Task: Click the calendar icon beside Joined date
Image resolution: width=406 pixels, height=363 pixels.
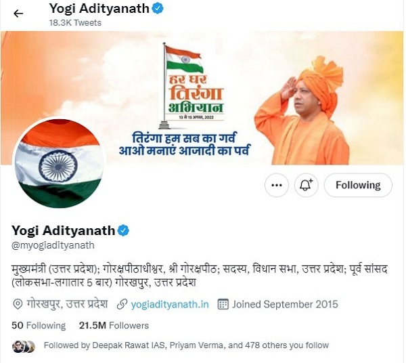Action: [223, 304]
